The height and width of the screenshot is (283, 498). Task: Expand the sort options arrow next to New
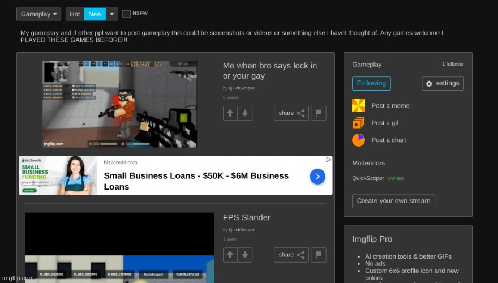point(112,14)
